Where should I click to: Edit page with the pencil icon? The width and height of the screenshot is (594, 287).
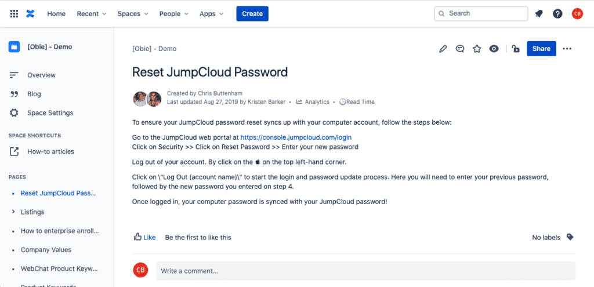[x=443, y=49]
